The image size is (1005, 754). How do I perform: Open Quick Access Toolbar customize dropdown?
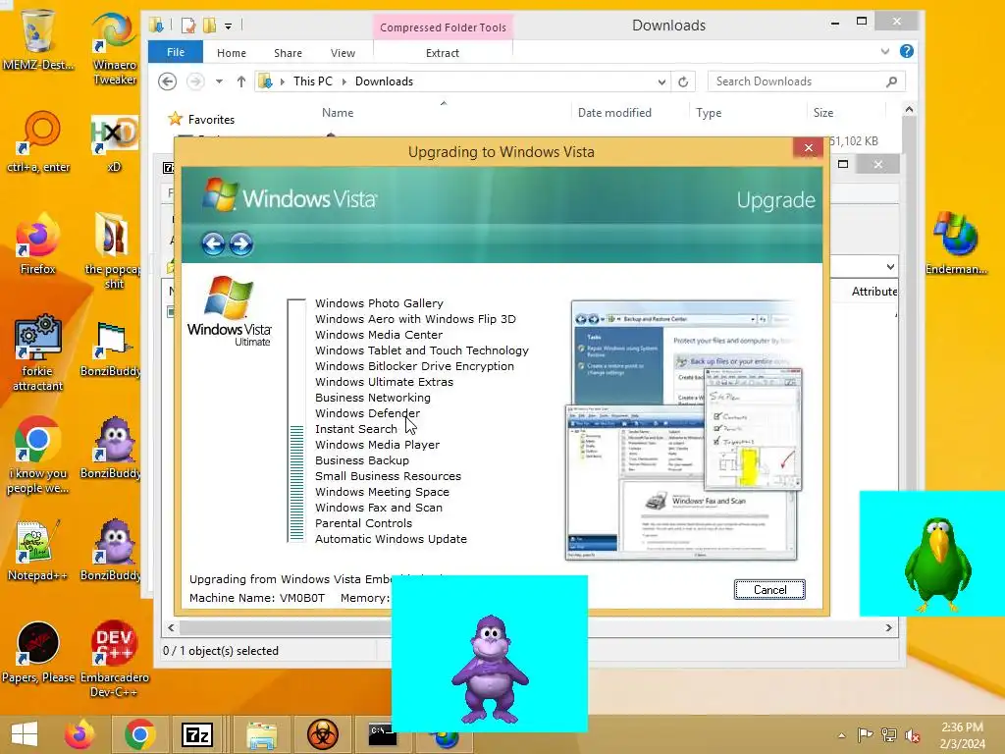click(228, 27)
